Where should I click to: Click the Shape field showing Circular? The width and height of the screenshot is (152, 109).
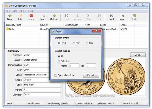36,80
